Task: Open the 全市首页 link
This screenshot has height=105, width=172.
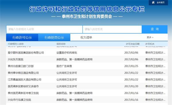Action: coord(161,3)
